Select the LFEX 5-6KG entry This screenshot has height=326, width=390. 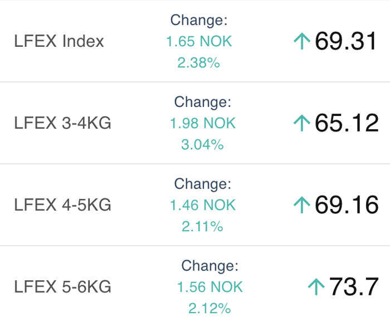[62, 286]
